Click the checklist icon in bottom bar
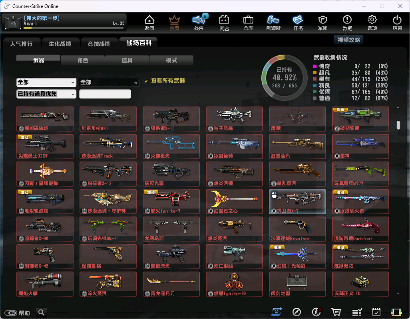 [357, 312]
